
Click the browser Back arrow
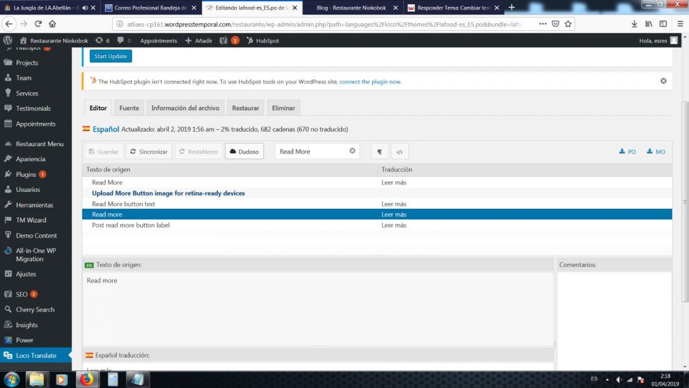9,24
